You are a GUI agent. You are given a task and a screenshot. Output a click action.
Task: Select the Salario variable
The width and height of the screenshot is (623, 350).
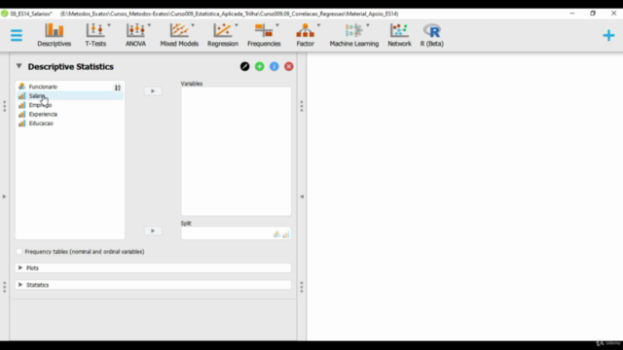70,95
